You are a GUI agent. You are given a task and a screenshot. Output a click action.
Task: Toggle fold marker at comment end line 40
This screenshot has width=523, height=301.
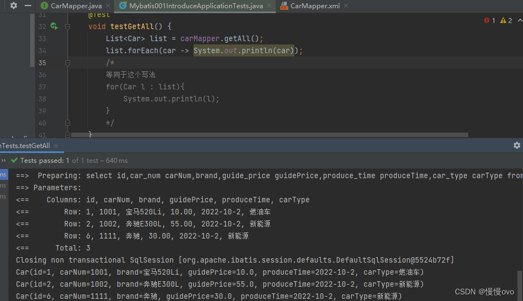pos(67,123)
